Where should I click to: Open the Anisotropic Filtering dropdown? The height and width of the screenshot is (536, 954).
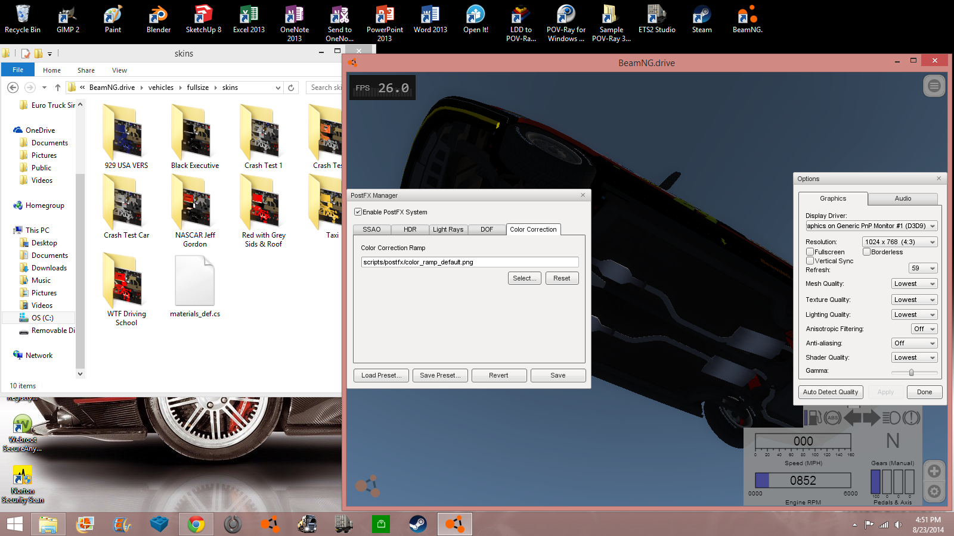pyautogui.click(x=924, y=329)
